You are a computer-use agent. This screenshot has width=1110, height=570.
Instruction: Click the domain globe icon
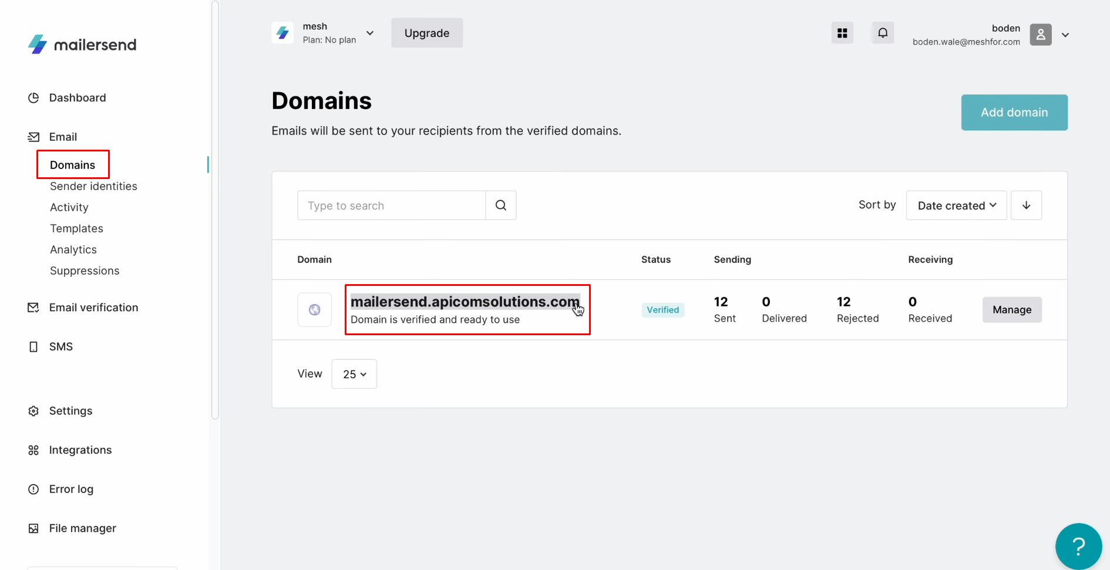[315, 309]
